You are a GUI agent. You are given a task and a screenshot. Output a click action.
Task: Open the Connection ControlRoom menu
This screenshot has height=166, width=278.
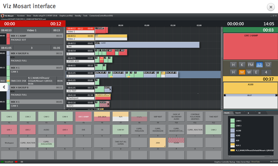[x=101, y=15]
